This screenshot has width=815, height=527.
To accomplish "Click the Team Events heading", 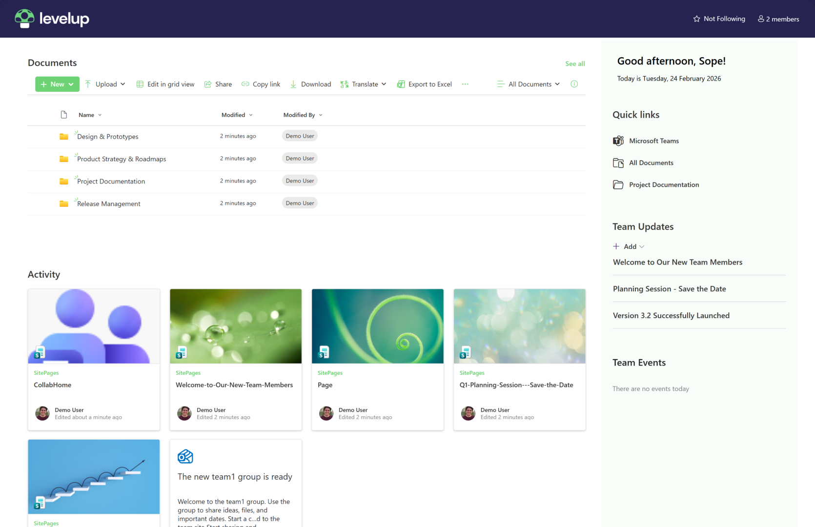I will pyautogui.click(x=639, y=363).
